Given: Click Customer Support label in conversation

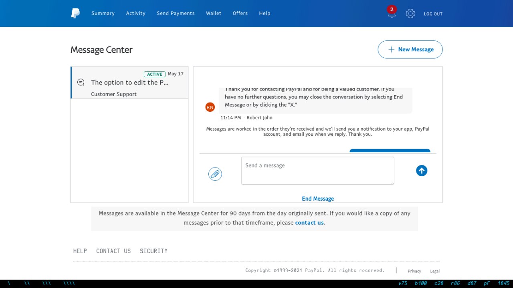Looking at the screenshot, I should (x=114, y=94).
